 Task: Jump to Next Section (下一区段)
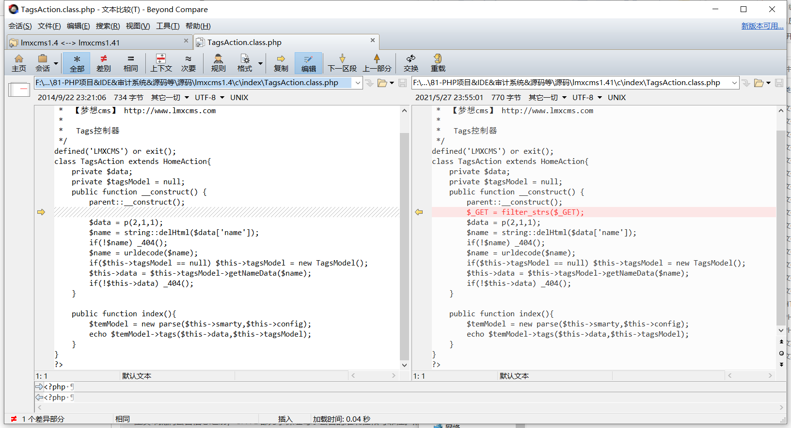click(342, 63)
